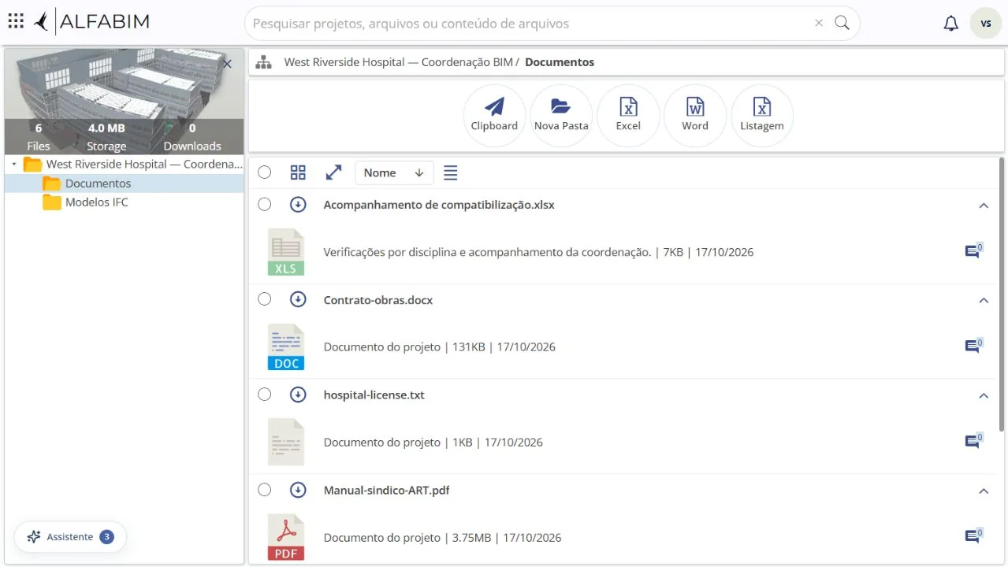Click the file list vertical scrollbar
The height and width of the screenshot is (567, 1008).
click(1002, 294)
